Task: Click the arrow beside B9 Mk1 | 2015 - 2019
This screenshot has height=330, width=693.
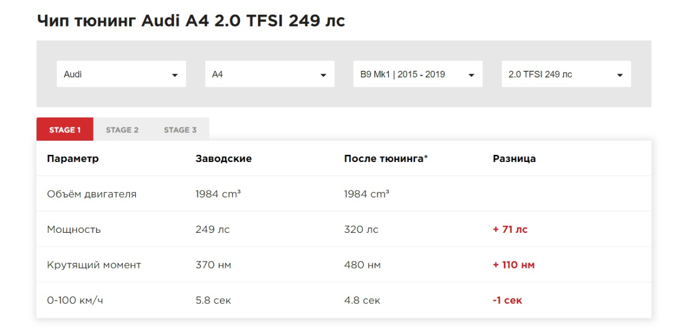Action: (x=471, y=75)
